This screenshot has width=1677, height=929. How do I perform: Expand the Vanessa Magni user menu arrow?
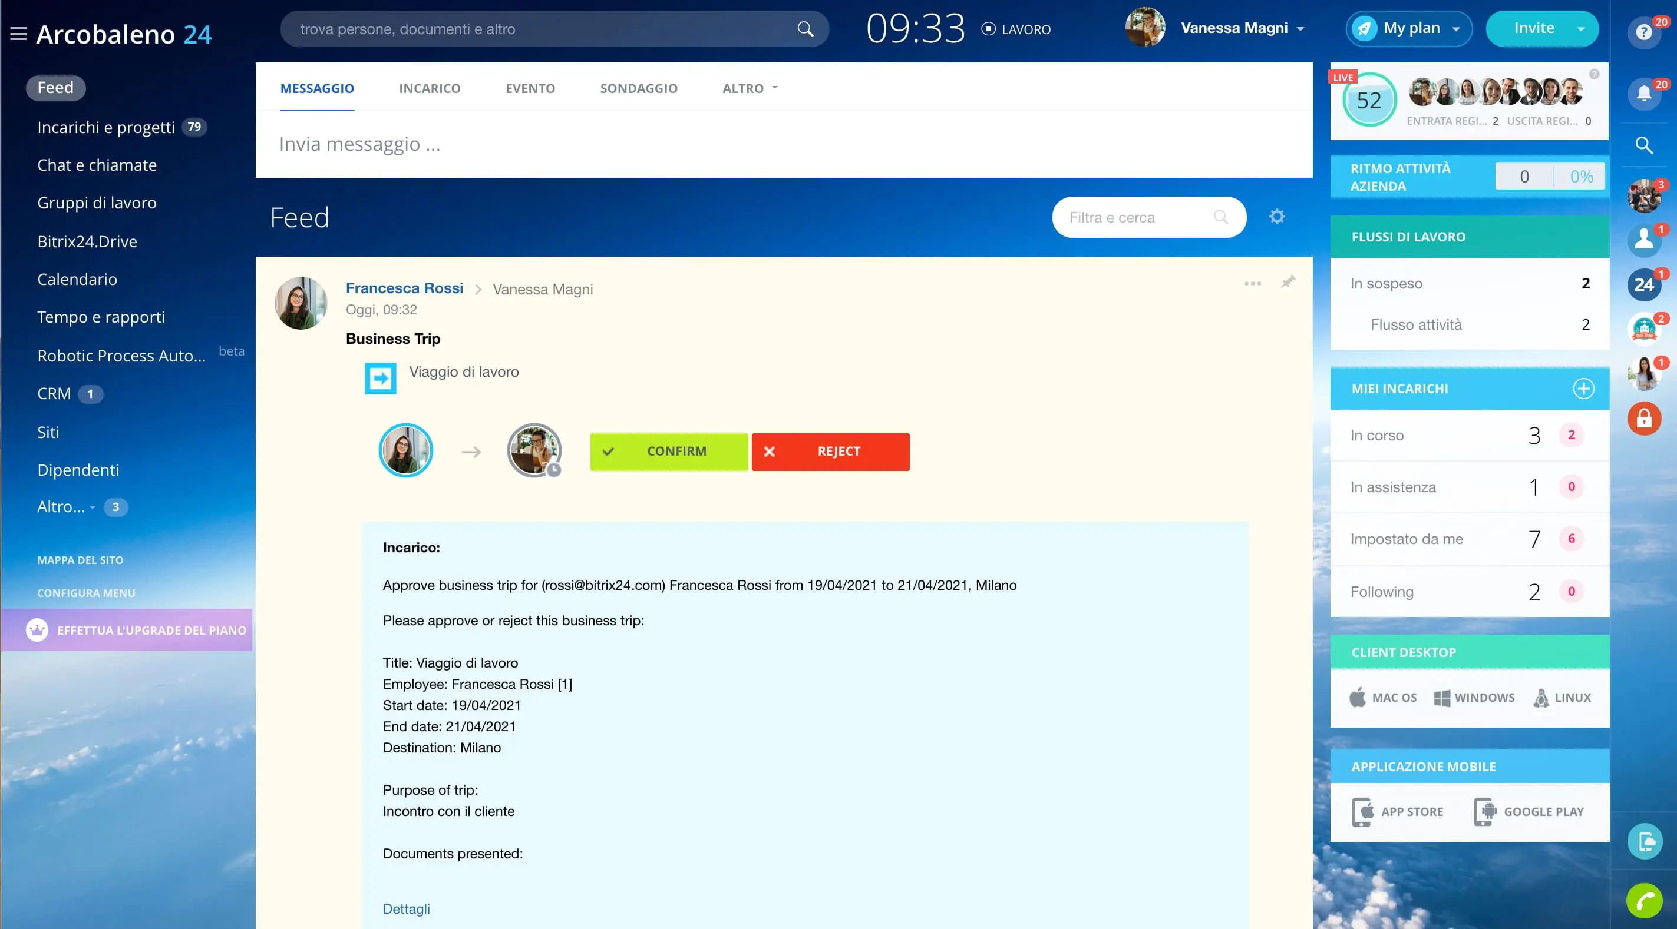pyautogui.click(x=1300, y=29)
